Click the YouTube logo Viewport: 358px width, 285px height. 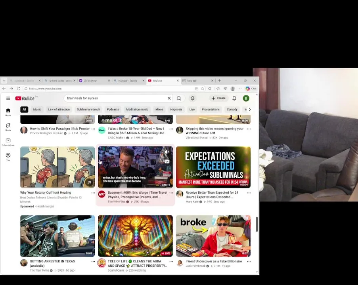click(x=25, y=98)
